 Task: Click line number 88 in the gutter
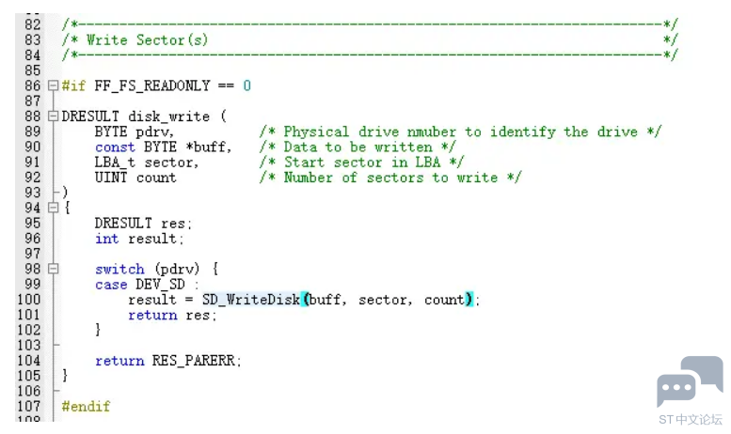(x=33, y=116)
